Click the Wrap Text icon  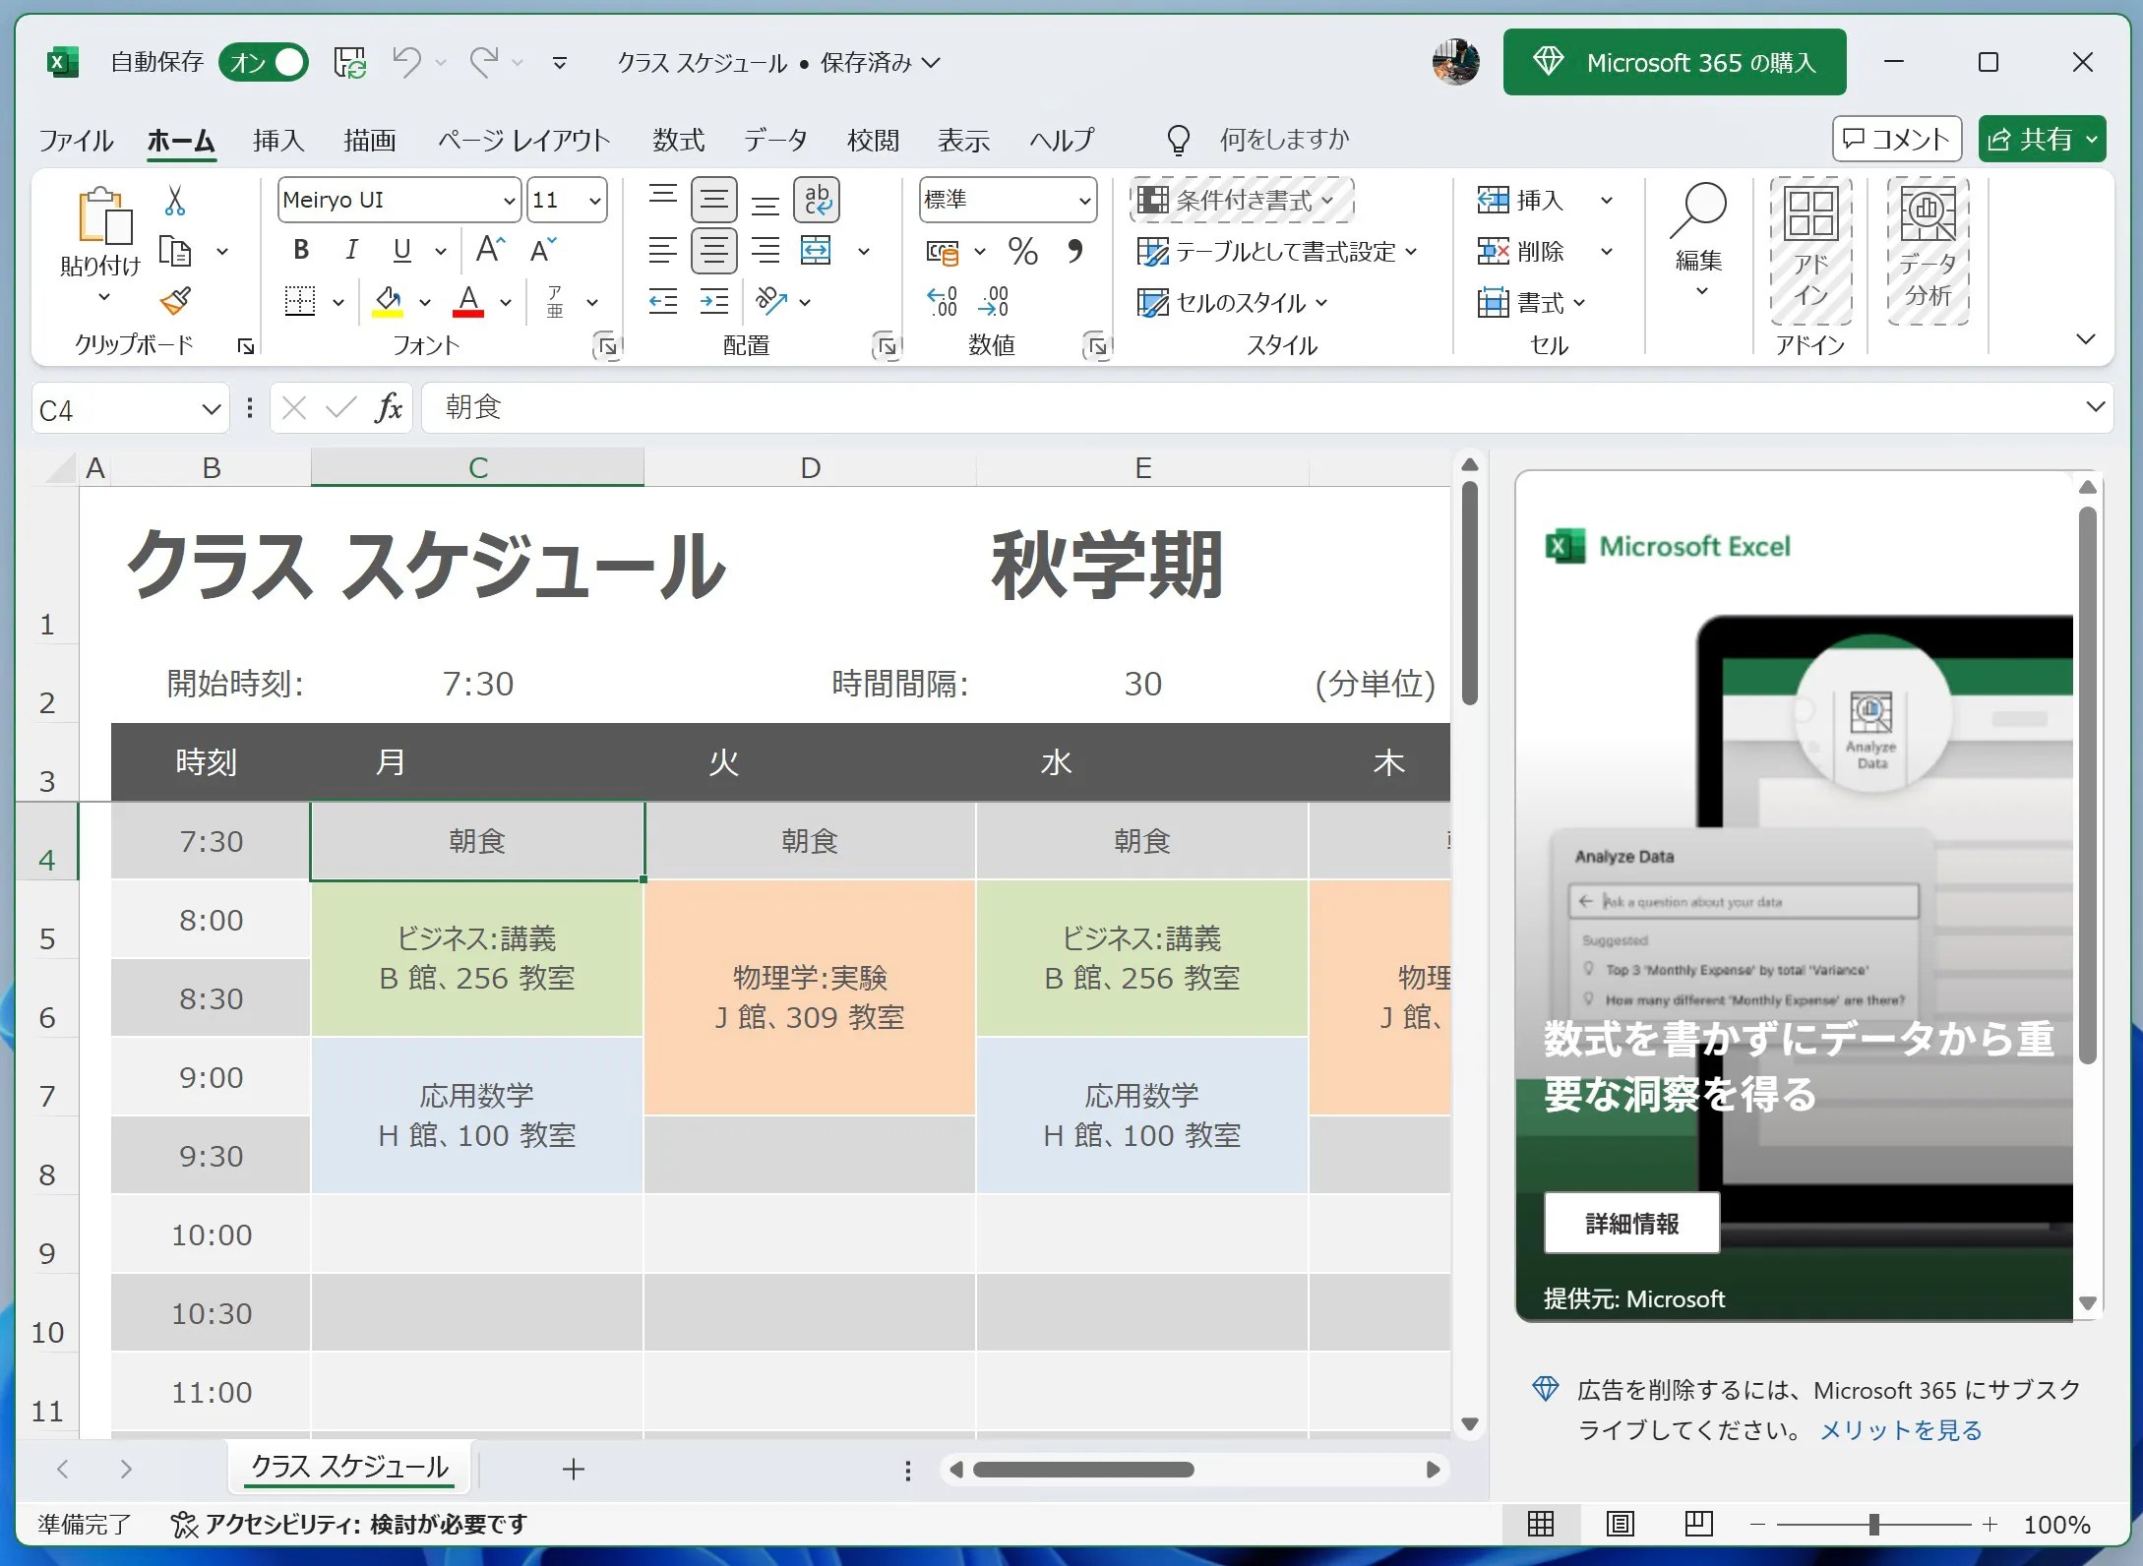[817, 200]
